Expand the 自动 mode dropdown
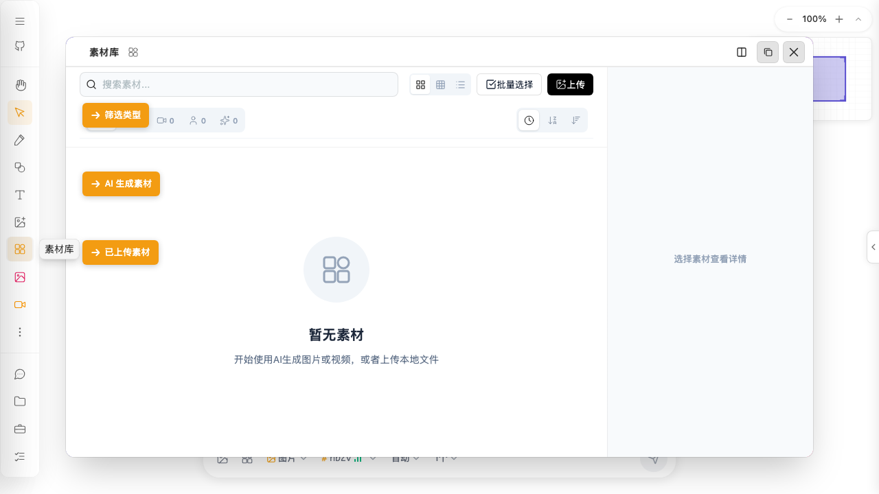The image size is (879, 494). [x=405, y=458]
